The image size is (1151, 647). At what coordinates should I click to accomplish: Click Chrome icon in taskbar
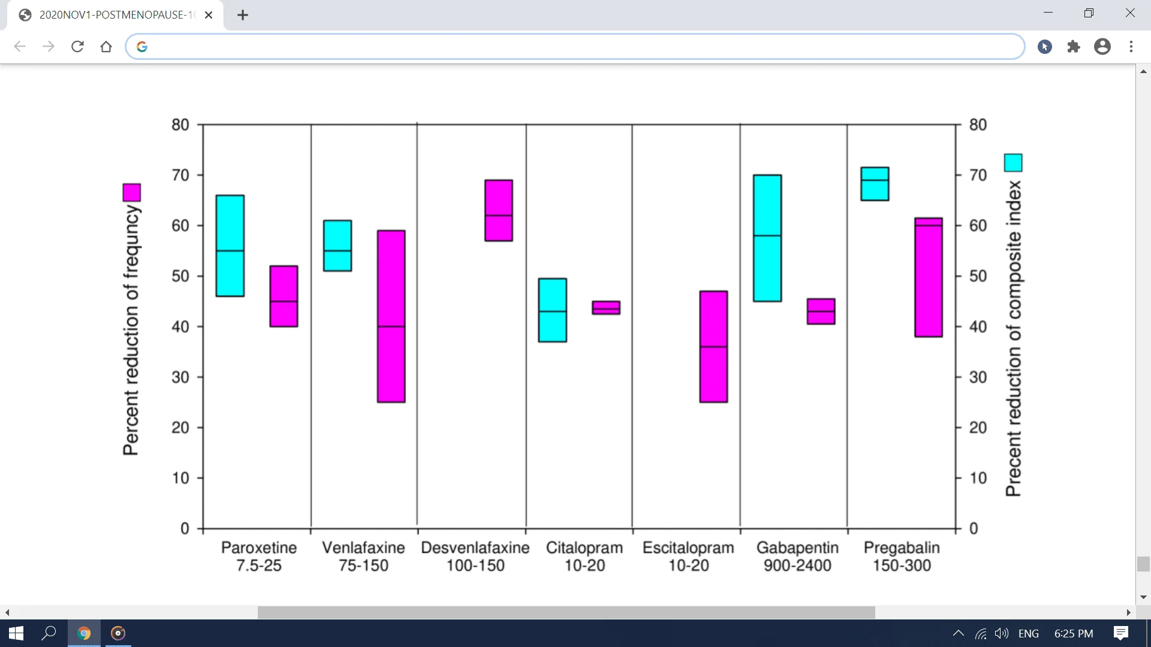84,633
